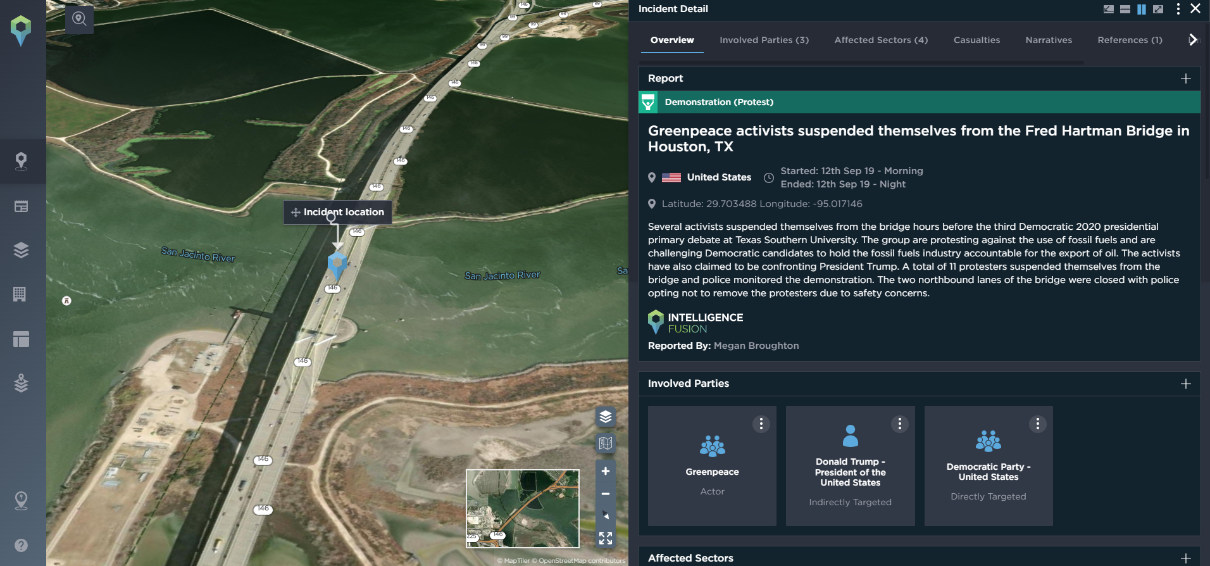Close the Incident Detail panel
The image size is (1210, 566).
tap(1195, 8)
